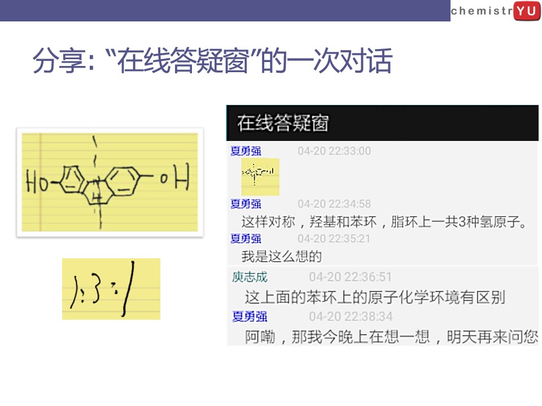Click the timestamp 04-20 22:36:51

351,277
